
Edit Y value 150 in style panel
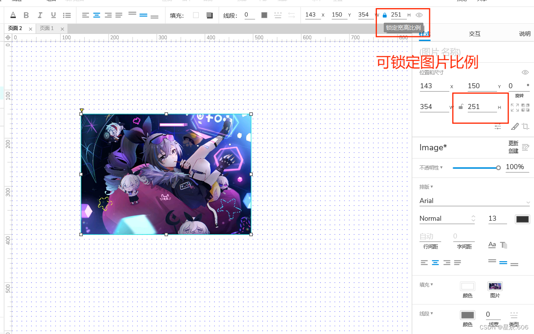pos(482,86)
